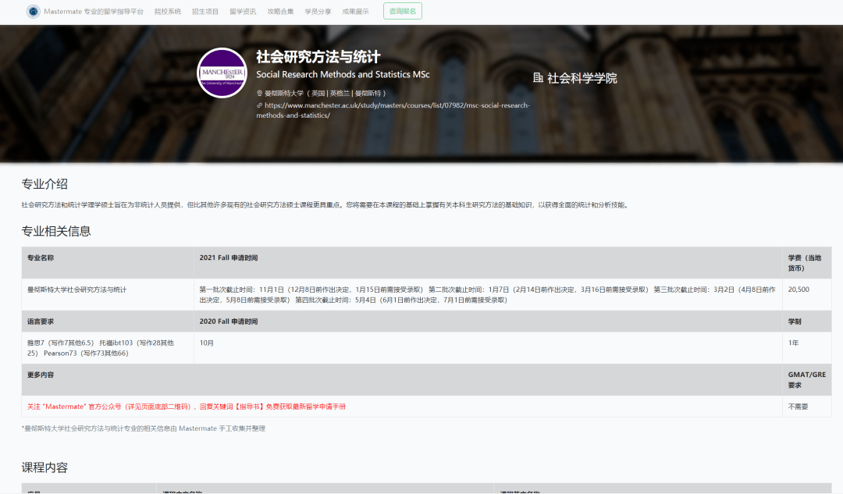Click the GMAT/GRE 要求 header cell
This screenshot has height=494, width=843.
[x=807, y=380]
